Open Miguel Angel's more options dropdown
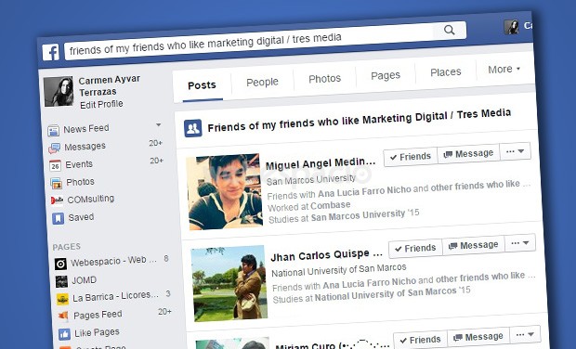The height and width of the screenshot is (349, 576). (515, 151)
